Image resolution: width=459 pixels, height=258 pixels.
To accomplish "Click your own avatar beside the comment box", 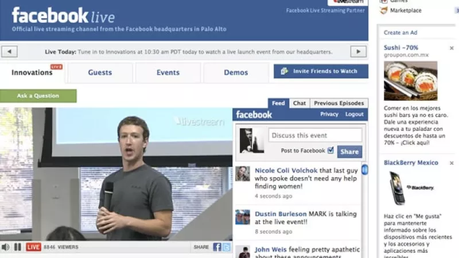I will click(252, 140).
